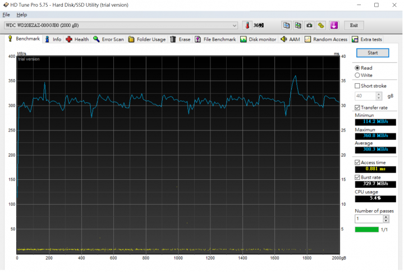Open the Health tab
This screenshot has height=272, width=404.
pyautogui.click(x=77, y=39)
